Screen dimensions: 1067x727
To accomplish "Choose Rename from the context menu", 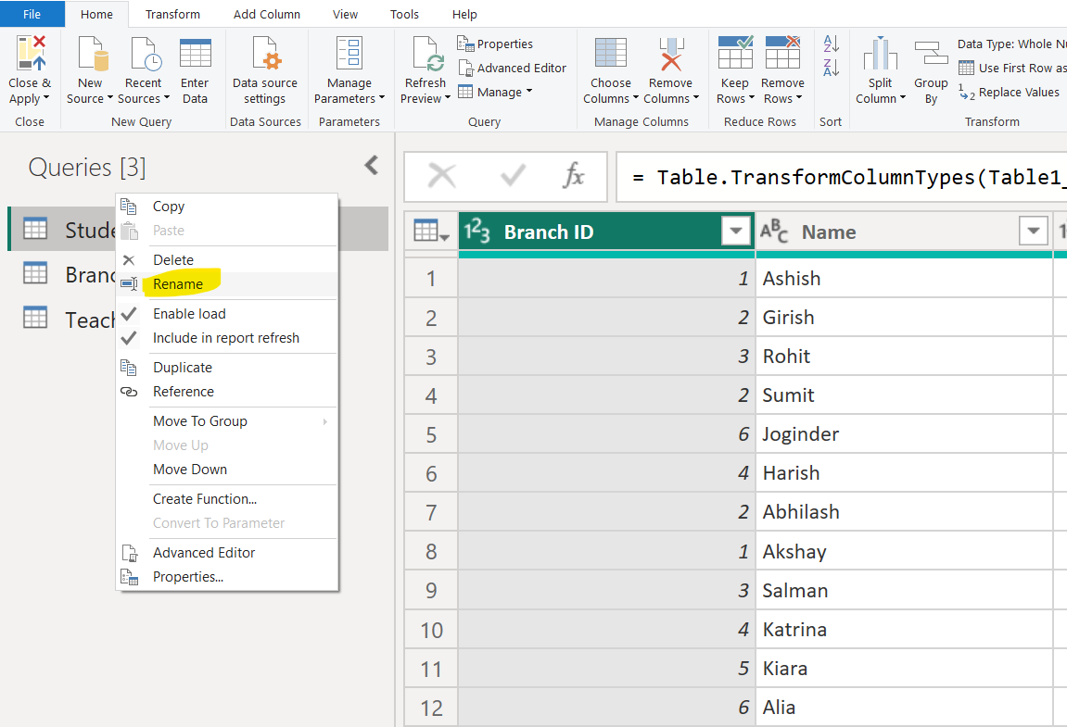I will (x=177, y=284).
